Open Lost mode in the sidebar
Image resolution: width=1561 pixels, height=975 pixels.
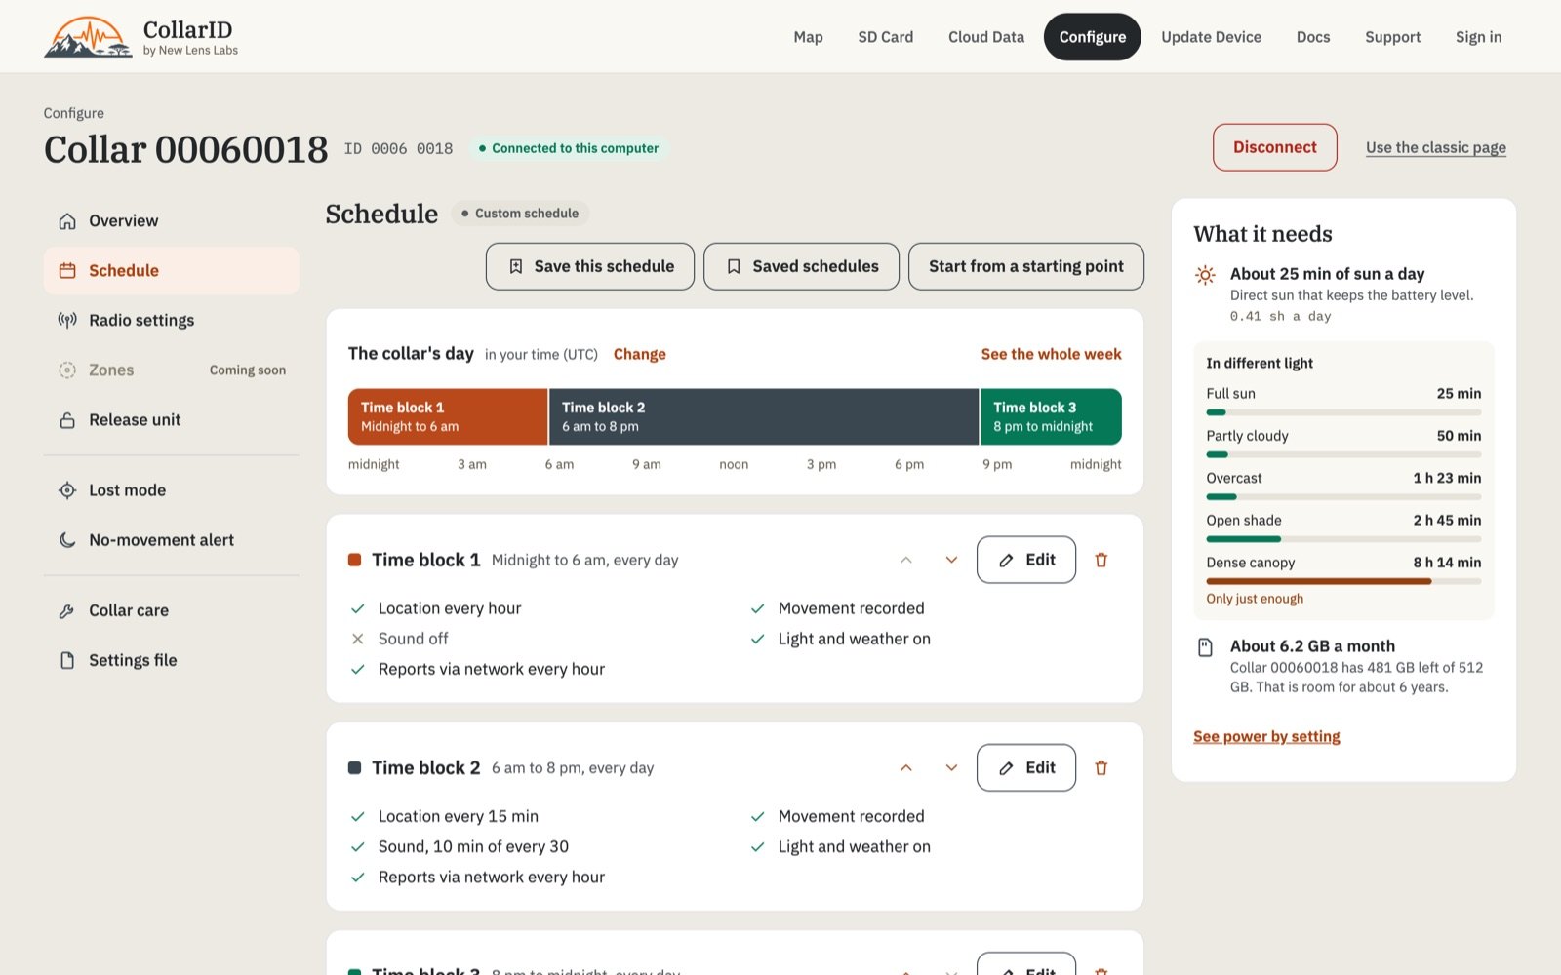[x=172, y=490]
